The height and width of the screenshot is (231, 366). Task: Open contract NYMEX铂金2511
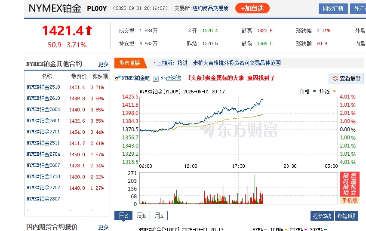pyautogui.click(x=43, y=143)
